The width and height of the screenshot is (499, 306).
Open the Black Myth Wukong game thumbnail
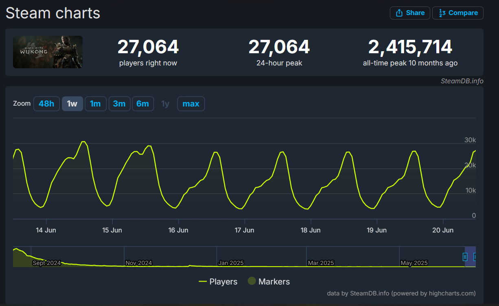click(48, 52)
